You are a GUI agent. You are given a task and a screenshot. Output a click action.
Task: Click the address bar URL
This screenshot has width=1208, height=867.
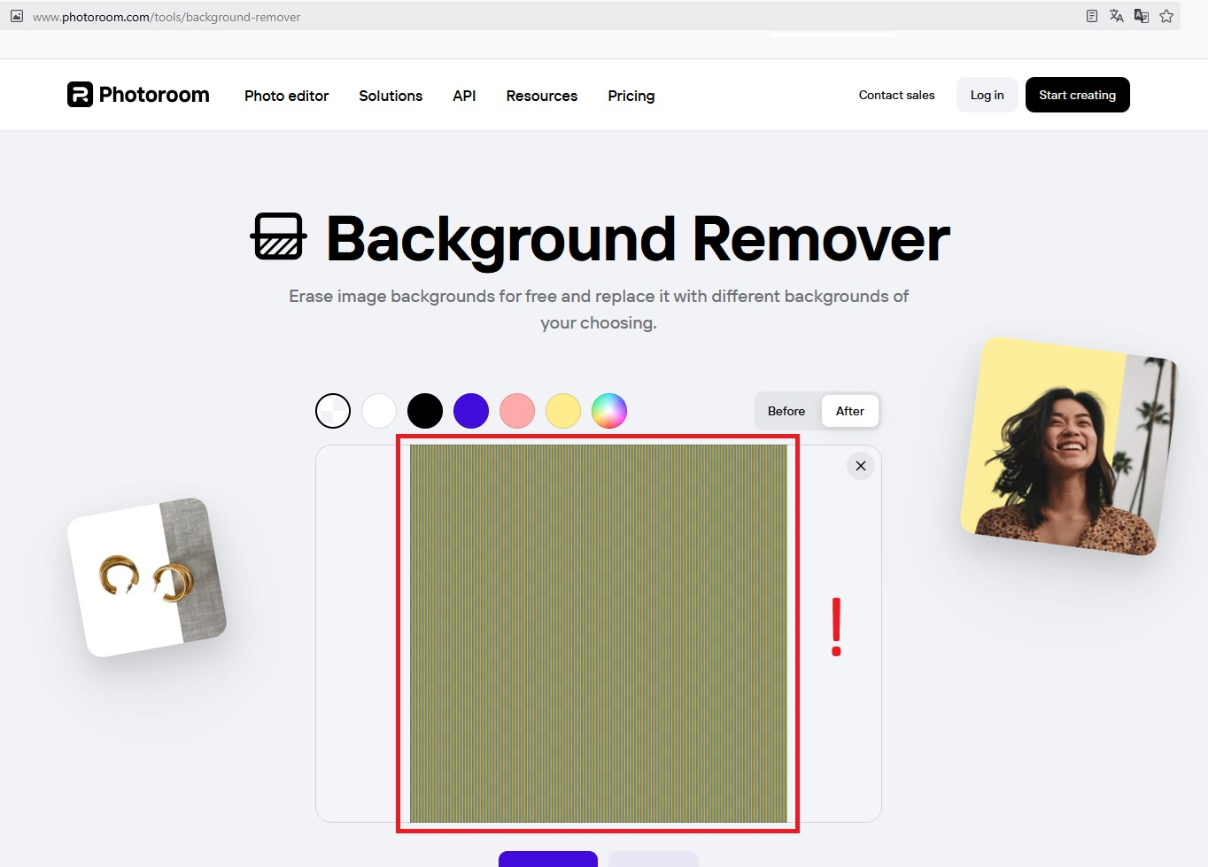[166, 17]
